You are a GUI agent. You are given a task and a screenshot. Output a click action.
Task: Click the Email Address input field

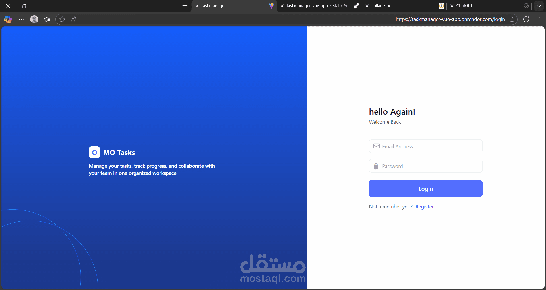[x=425, y=146]
